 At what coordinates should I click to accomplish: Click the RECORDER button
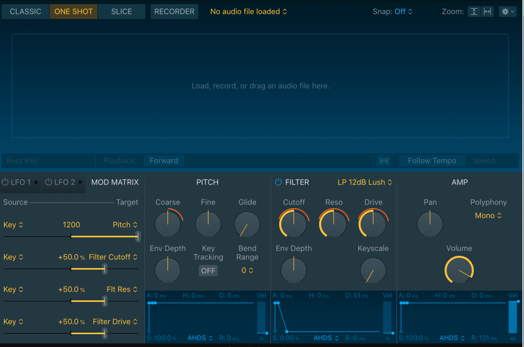(x=175, y=12)
